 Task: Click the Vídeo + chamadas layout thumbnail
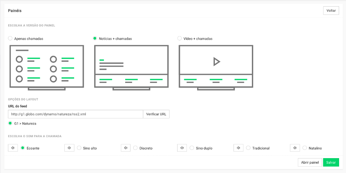(216, 68)
